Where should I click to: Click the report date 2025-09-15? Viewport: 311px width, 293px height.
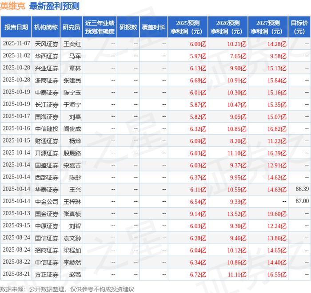pyautogui.click(x=16, y=225)
